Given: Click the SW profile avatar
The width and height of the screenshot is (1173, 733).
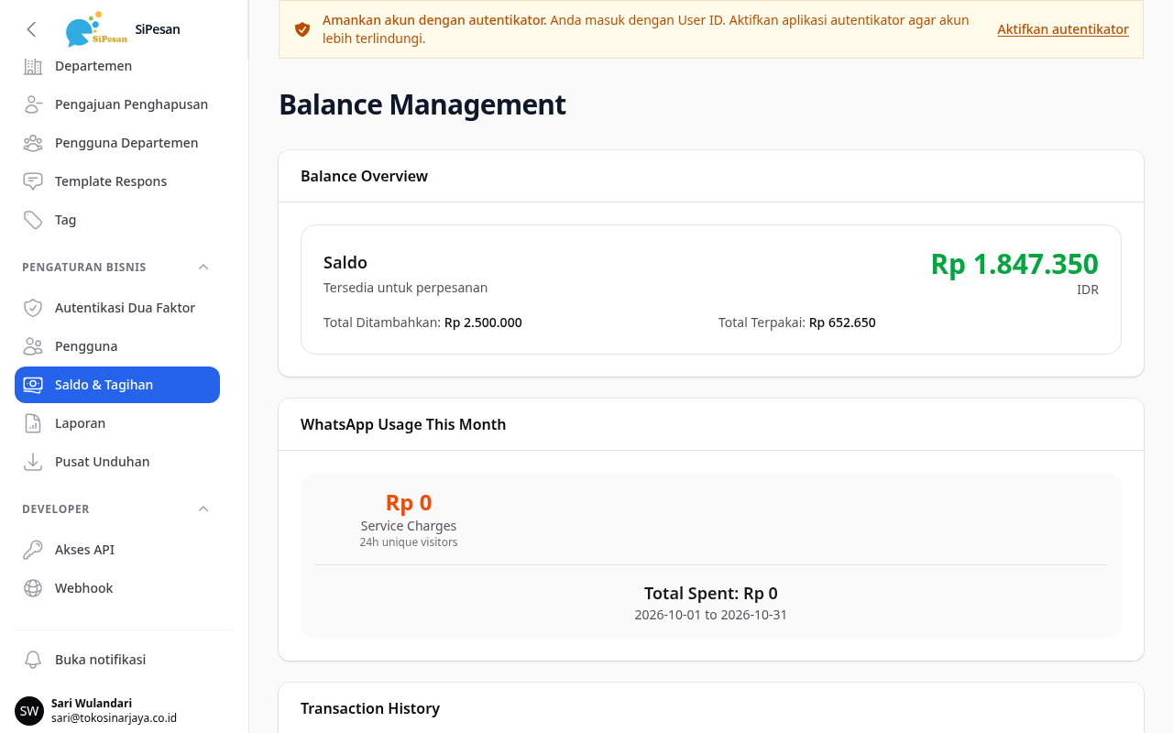Looking at the screenshot, I should point(29,711).
